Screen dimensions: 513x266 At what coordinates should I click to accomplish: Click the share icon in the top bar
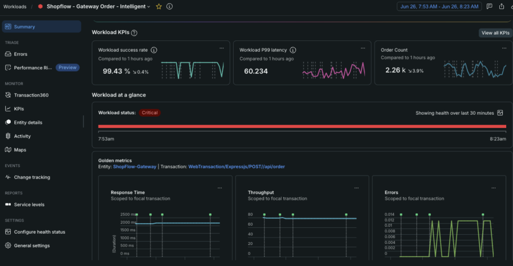502,6
